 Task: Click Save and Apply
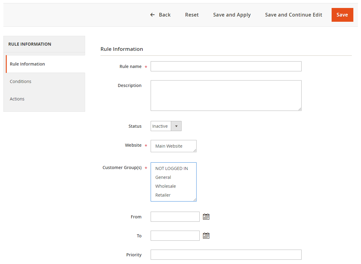pos(232,15)
